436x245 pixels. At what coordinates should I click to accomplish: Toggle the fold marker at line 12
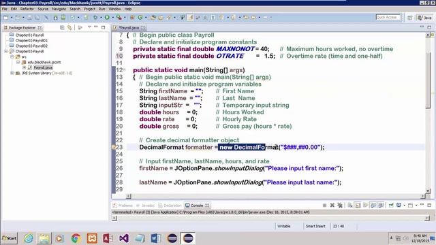(124, 69)
